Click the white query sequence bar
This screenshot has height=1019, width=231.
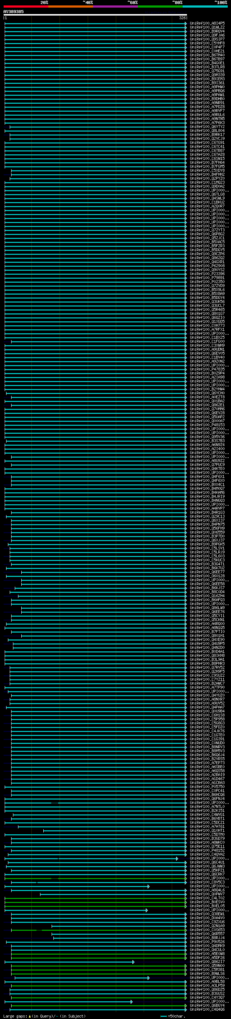(x=95, y=14)
